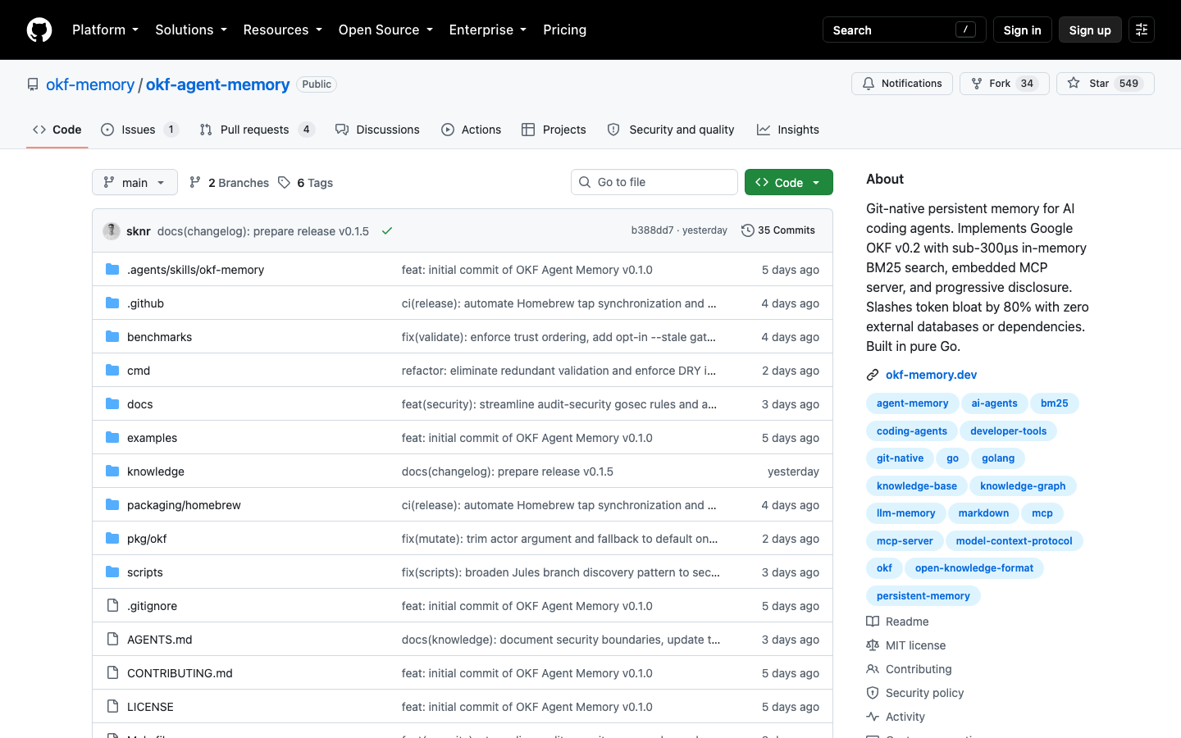Viewport: 1181px width, 738px height.
Task: Open the green Code dropdown button
Action: (x=789, y=182)
